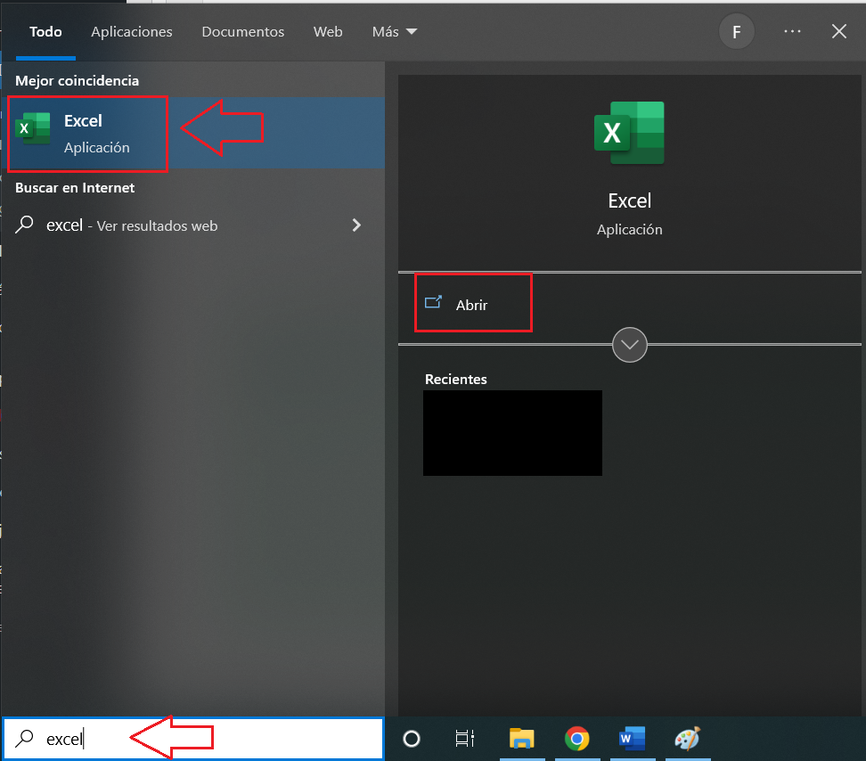
Task: Open Paint from the taskbar
Action: pos(686,739)
